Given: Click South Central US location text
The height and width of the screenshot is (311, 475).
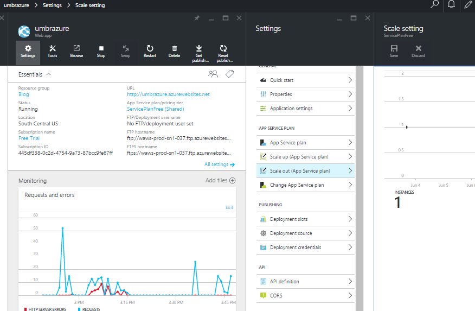Looking at the screenshot, I should [38, 123].
